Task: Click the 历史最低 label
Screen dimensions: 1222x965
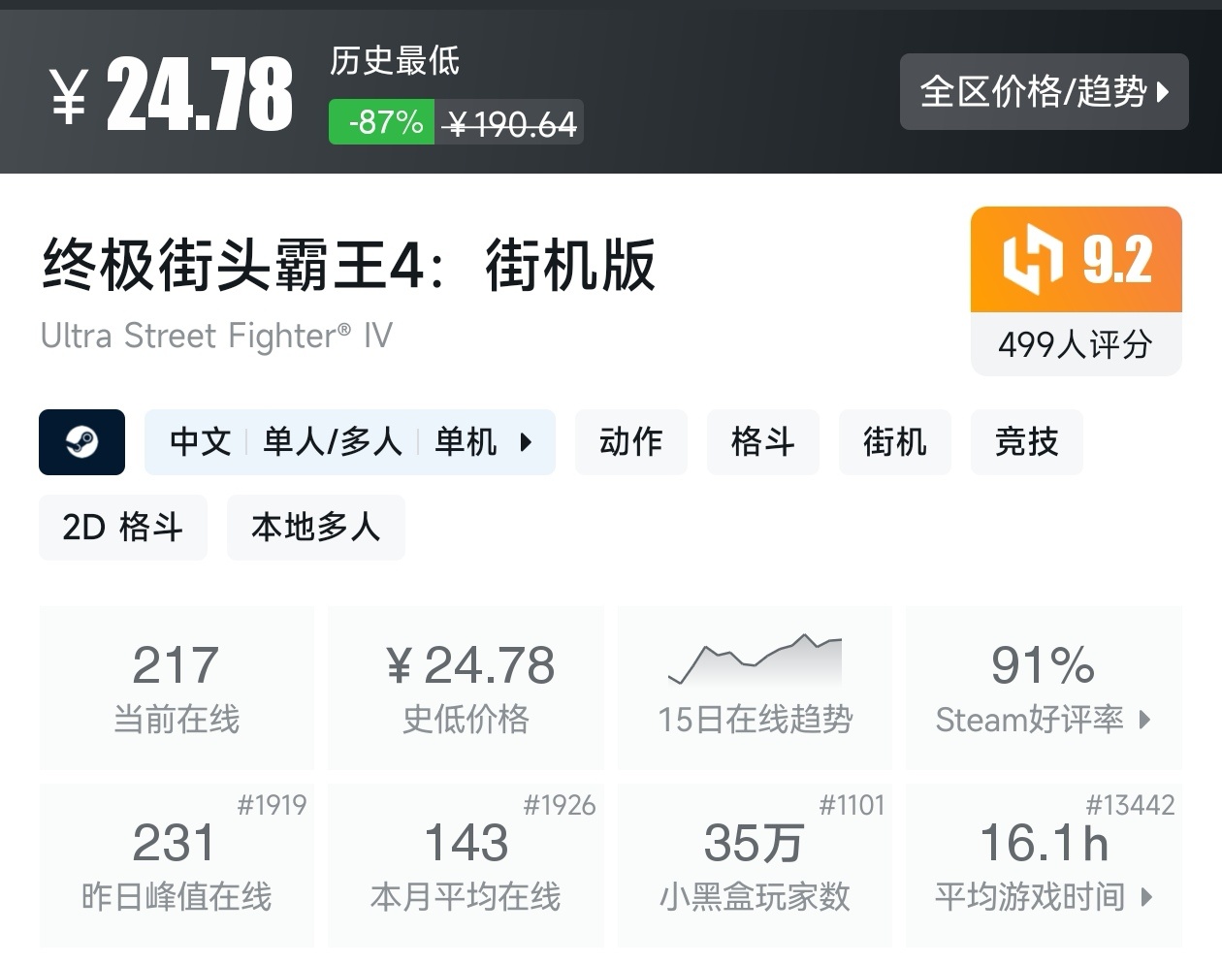Action: (x=395, y=61)
